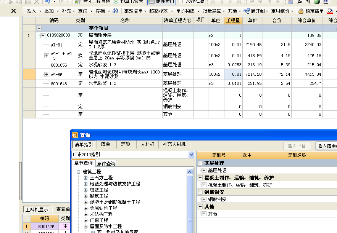Click the scissors cut icon

(x=11, y=2)
